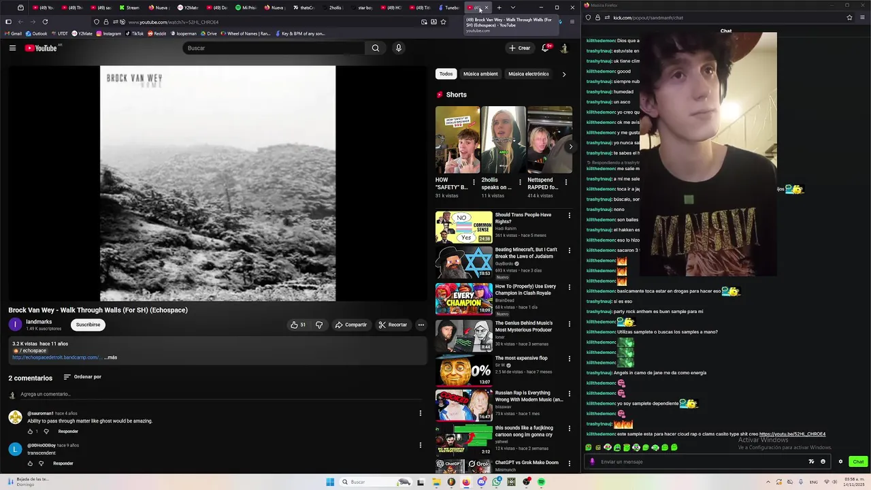Viewport: 871px width, 490px height.
Task: Open the echospacedetroit bandcamp link
Action: (56, 357)
